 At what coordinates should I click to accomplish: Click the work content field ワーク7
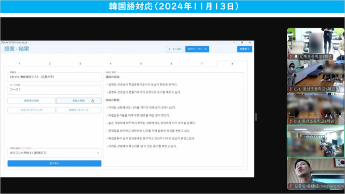tap(54, 90)
